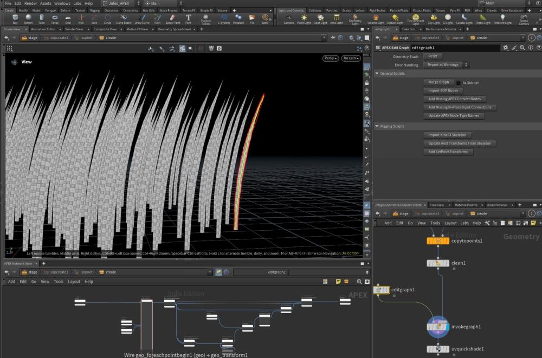Open the Render menu
The width and height of the screenshot is (542, 358).
[x=30, y=3]
